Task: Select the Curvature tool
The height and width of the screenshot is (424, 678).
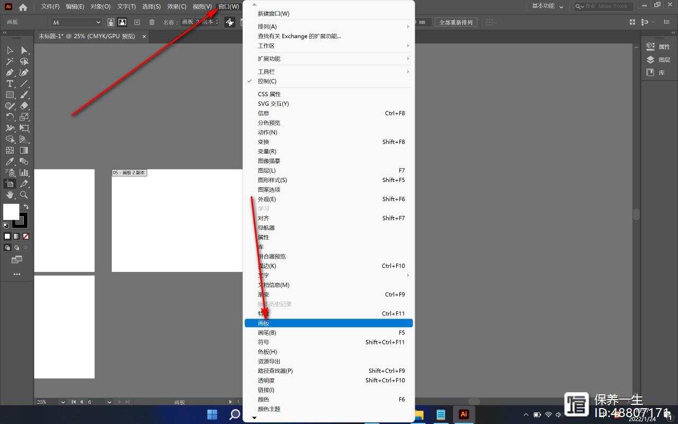Action: click(24, 73)
